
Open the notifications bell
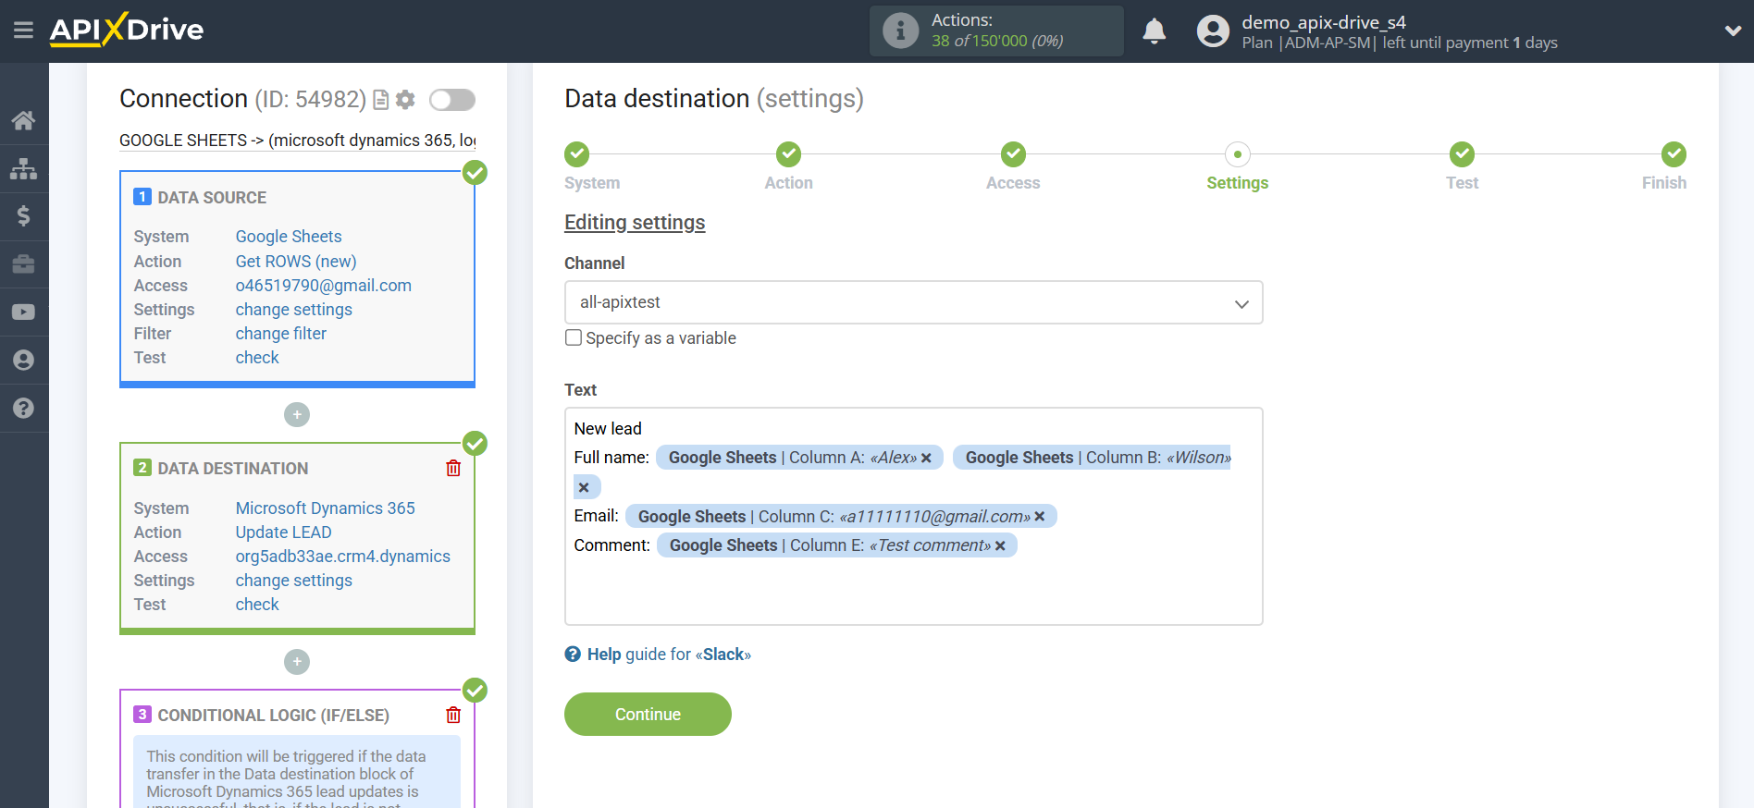pos(1154,31)
